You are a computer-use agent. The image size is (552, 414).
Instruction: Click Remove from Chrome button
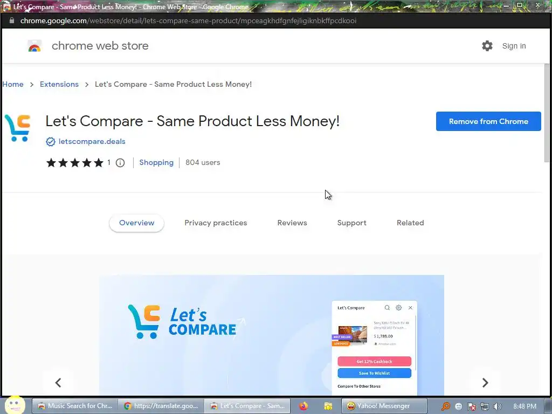pos(488,121)
